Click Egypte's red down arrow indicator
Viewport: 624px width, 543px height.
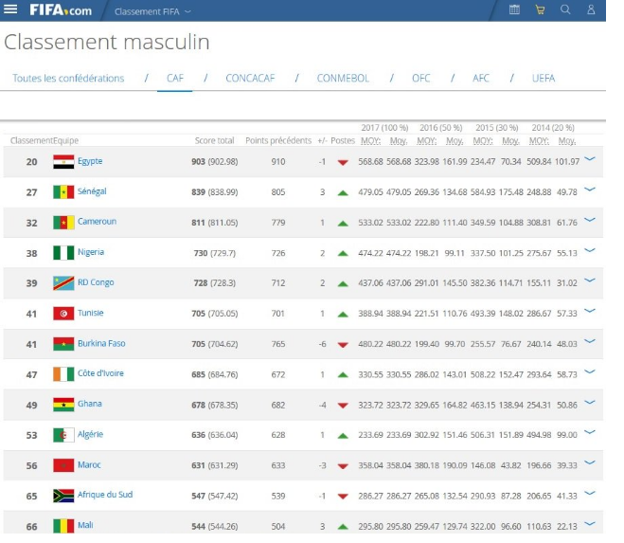pyautogui.click(x=343, y=162)
